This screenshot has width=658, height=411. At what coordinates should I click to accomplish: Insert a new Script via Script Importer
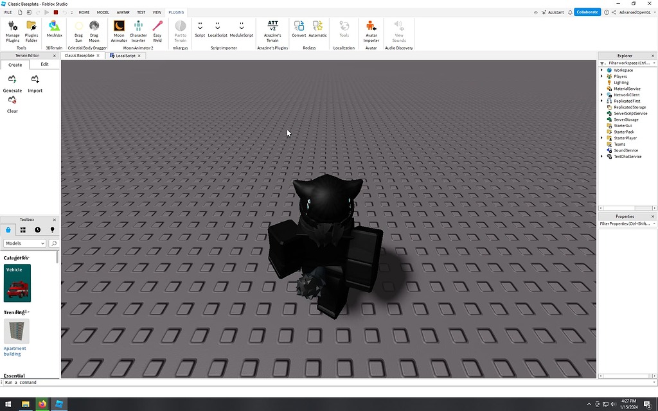(200, 29)
